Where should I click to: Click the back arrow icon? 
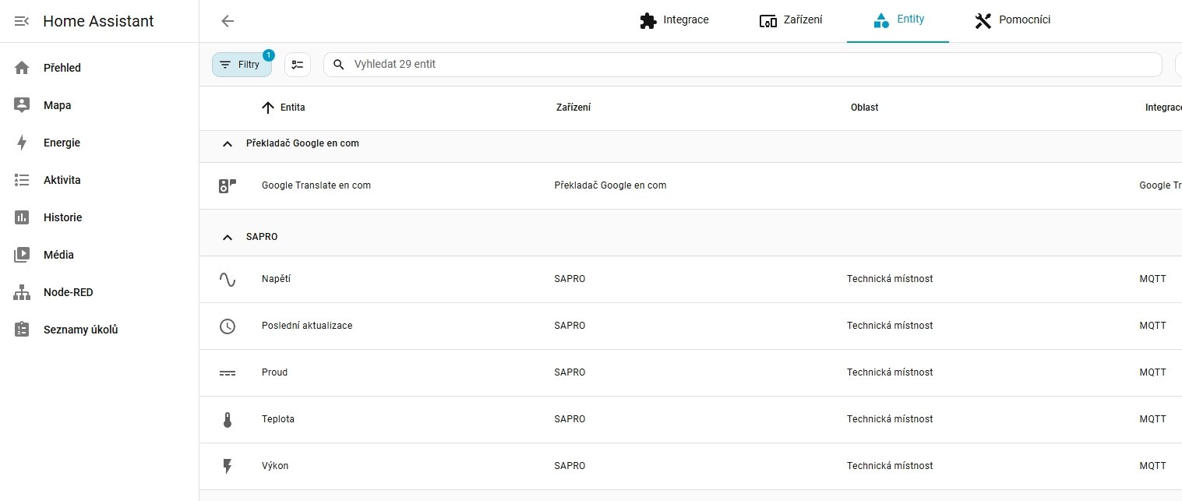tap(228, 21)
